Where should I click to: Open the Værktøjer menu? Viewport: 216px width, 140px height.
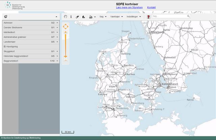tap(116, 16)
